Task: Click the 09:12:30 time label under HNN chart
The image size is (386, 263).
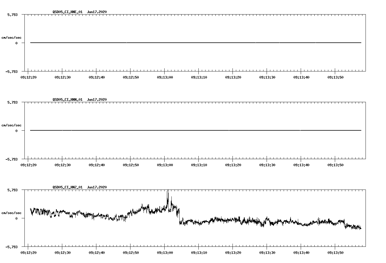Action: tap(63, 165)
